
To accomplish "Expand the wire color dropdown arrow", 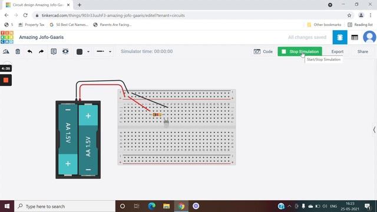I will pos(88,52).
